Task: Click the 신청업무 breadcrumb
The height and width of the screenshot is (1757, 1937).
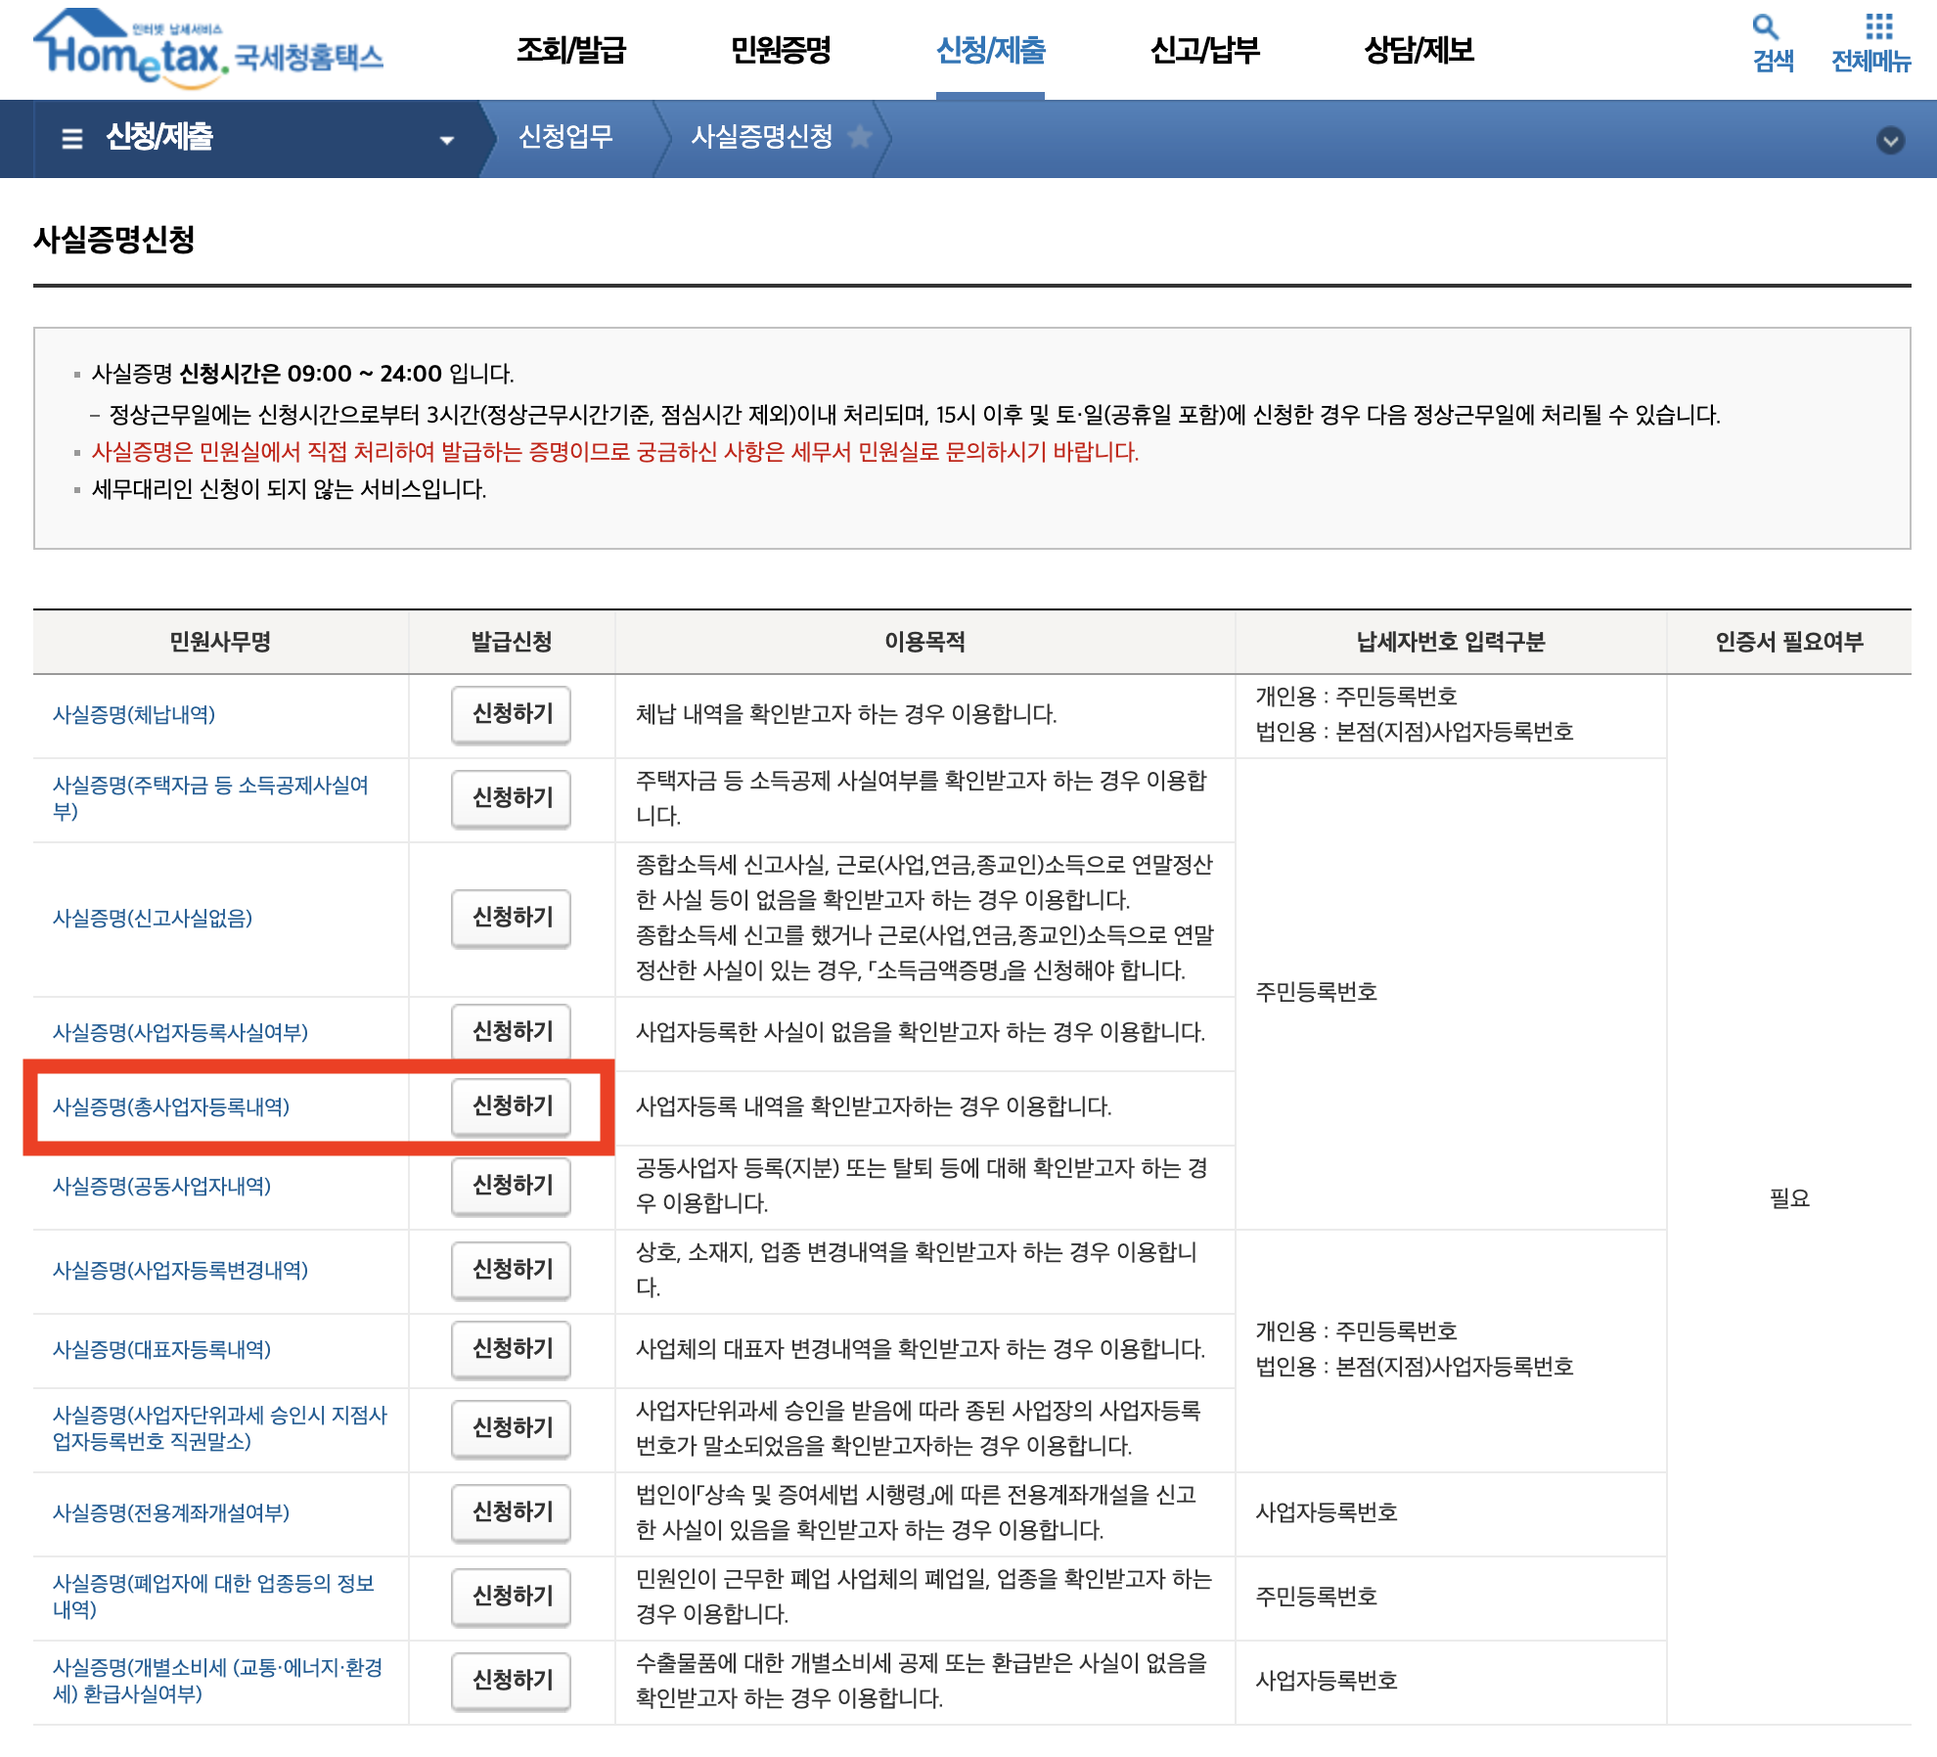Action: click(x=565, y=136)
